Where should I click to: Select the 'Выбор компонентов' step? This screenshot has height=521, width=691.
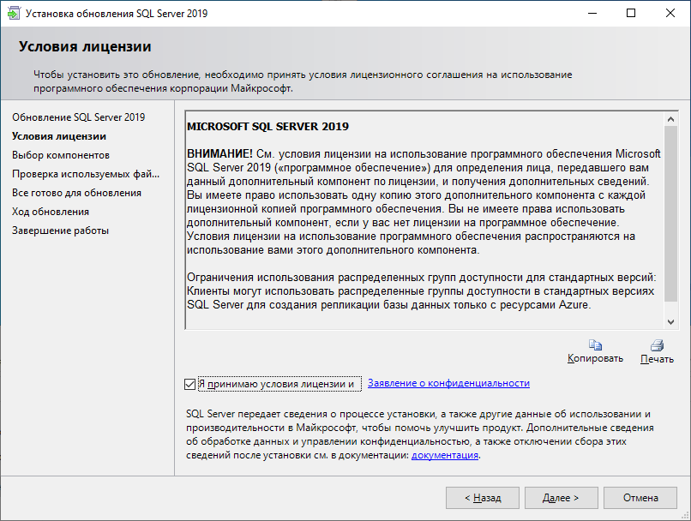tap(61, 155)
